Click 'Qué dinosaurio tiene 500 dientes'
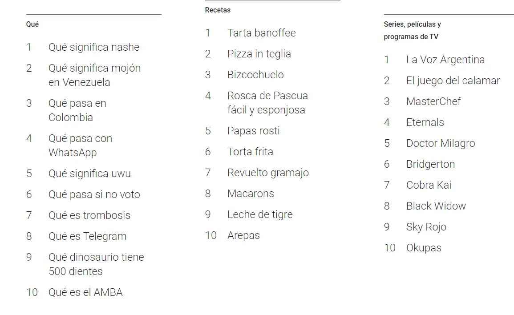This screenshot has height=315, width=514. [96, 264]
